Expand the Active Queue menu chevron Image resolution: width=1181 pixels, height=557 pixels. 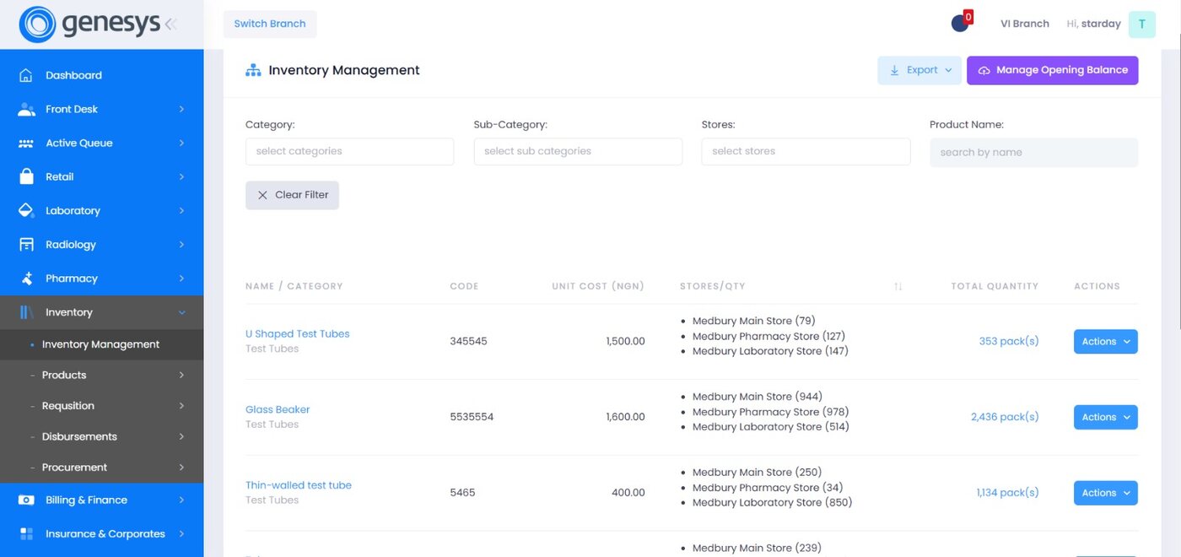[181, 143]
